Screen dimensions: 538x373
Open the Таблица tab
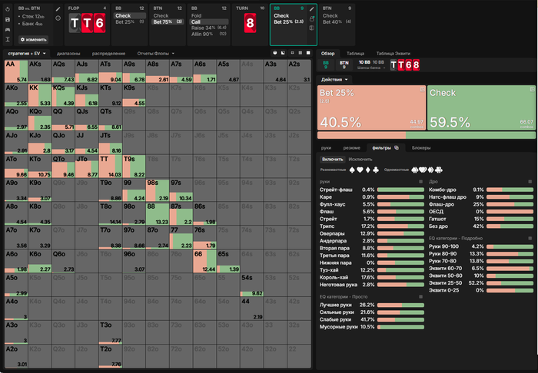(355, 54)
